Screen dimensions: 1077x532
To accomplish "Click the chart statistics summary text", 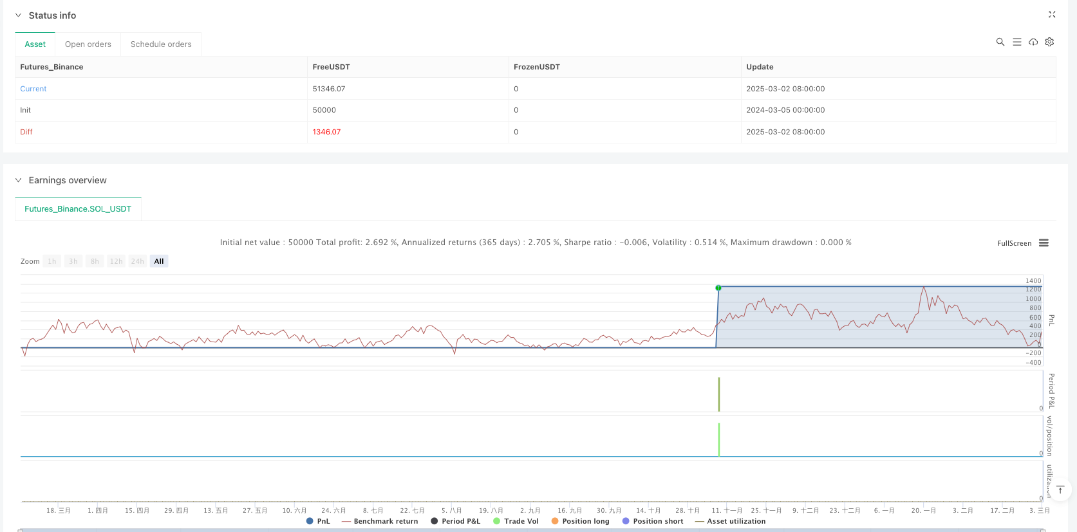I will click(536, 243).
